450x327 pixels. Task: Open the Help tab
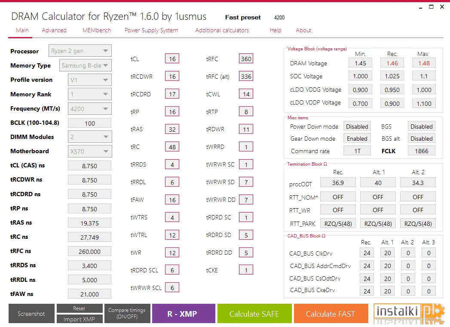276,30
